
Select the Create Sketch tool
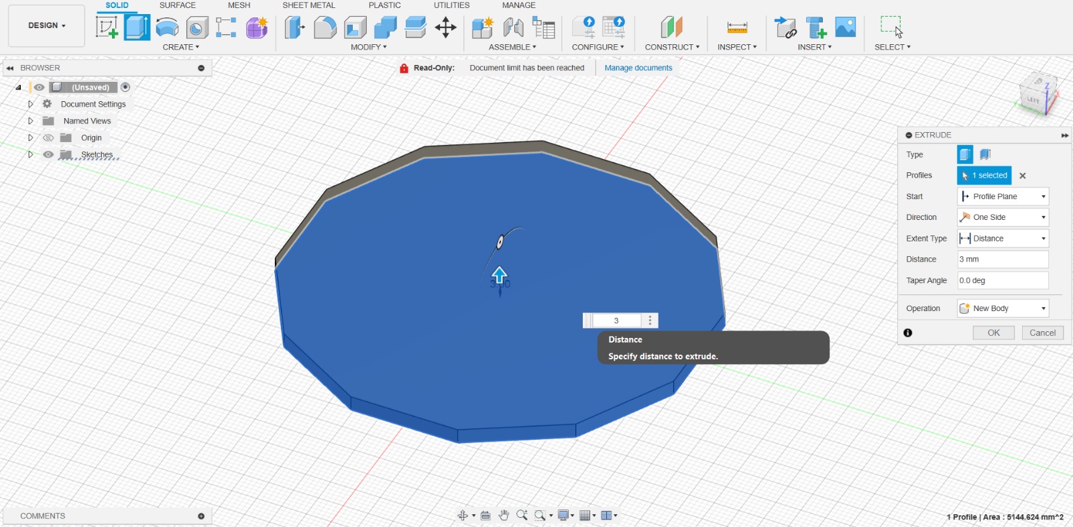[107, 27]
